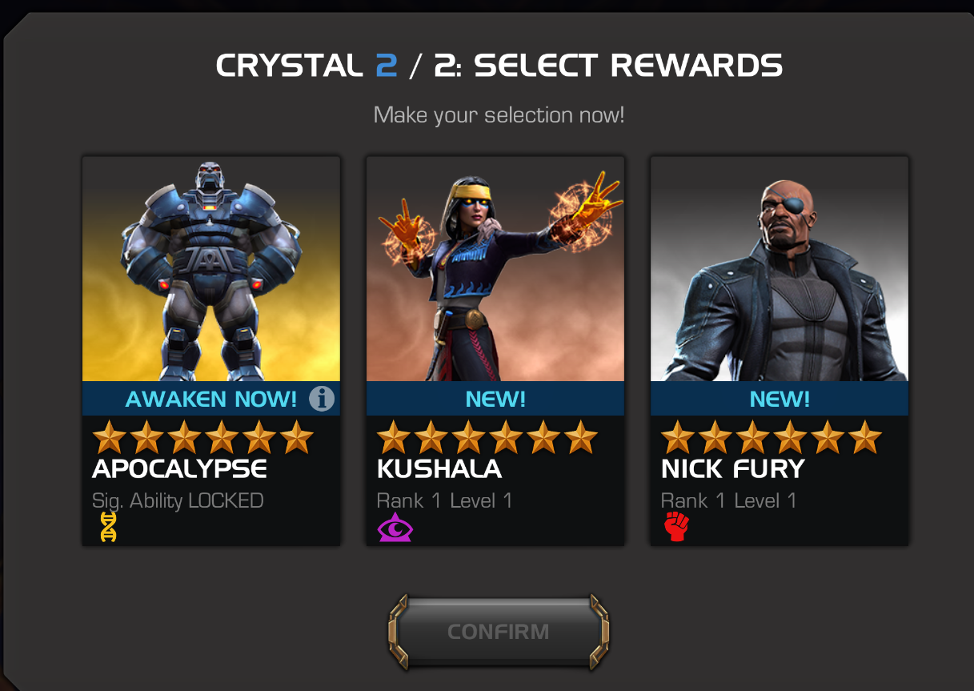974x691 pixels.
Task: Choose the KUSHALA name label
Action: coord(439,469)
